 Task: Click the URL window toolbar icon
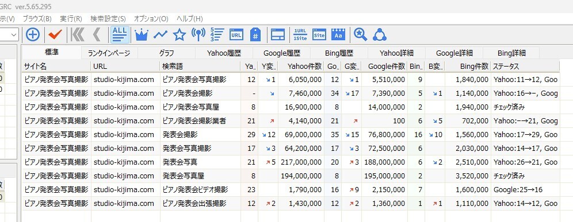(x=236, y=35)
